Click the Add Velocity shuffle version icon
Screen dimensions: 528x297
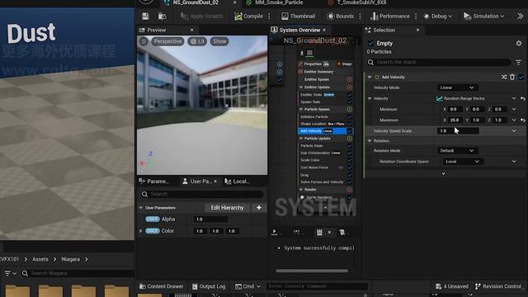[x=504, y=77]
